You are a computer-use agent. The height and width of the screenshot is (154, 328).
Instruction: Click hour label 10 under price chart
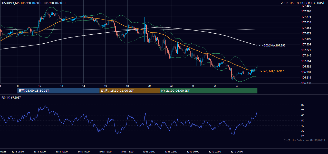[x=40, y=86]
